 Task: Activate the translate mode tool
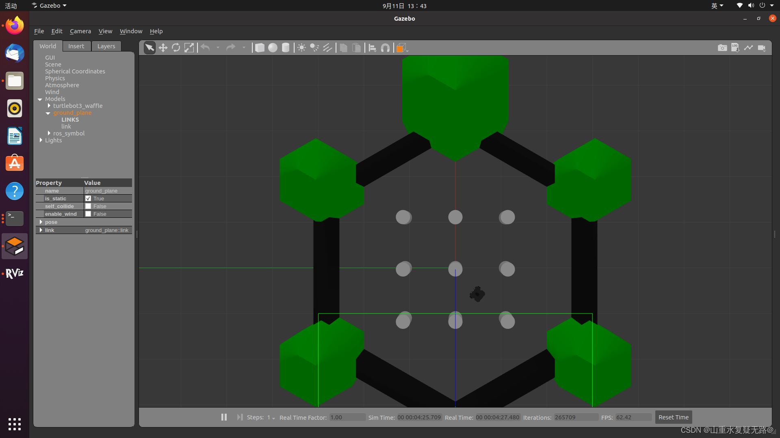tap(163, 48)
